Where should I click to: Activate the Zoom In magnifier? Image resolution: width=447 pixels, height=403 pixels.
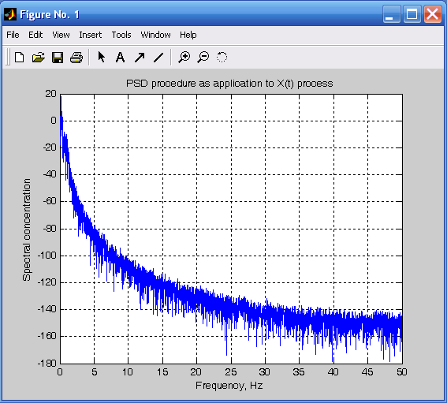tap(184, 58)
